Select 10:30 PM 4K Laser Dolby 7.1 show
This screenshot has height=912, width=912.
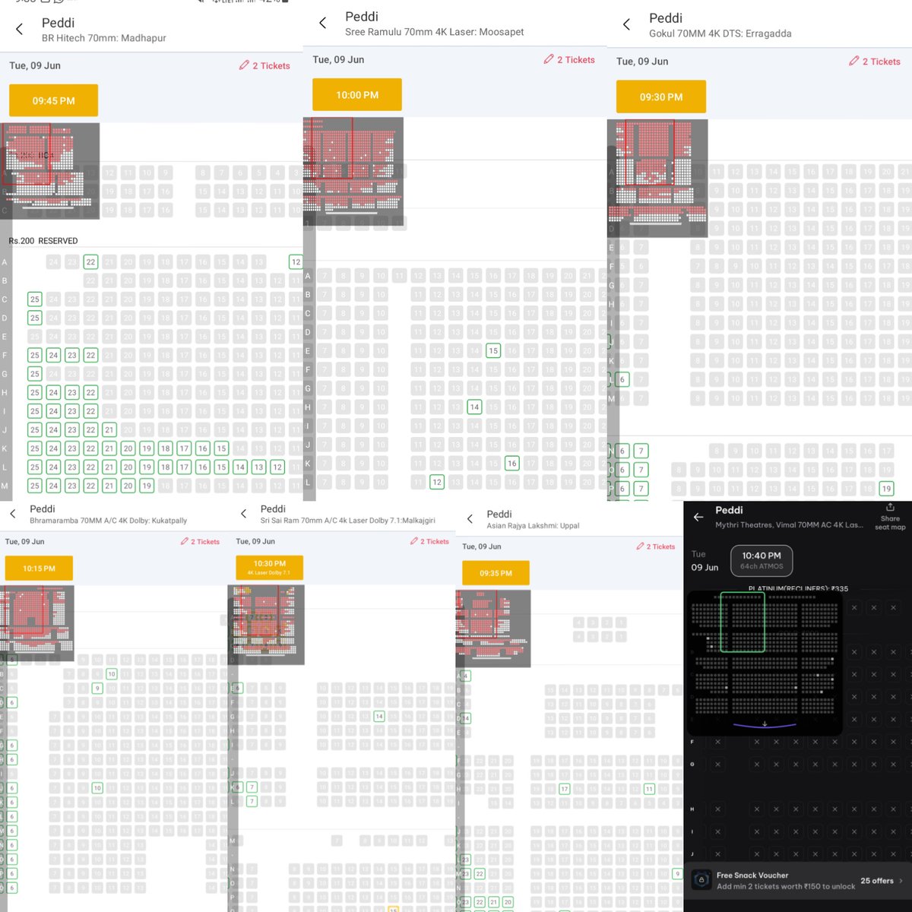[x=269, y=568]
